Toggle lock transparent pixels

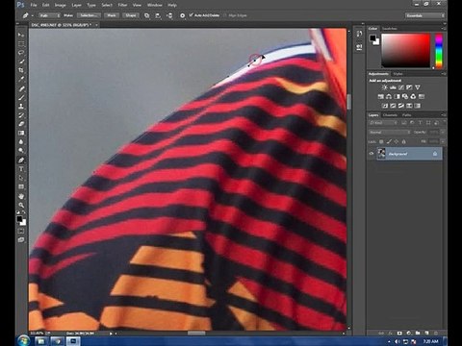coord(381,141)
